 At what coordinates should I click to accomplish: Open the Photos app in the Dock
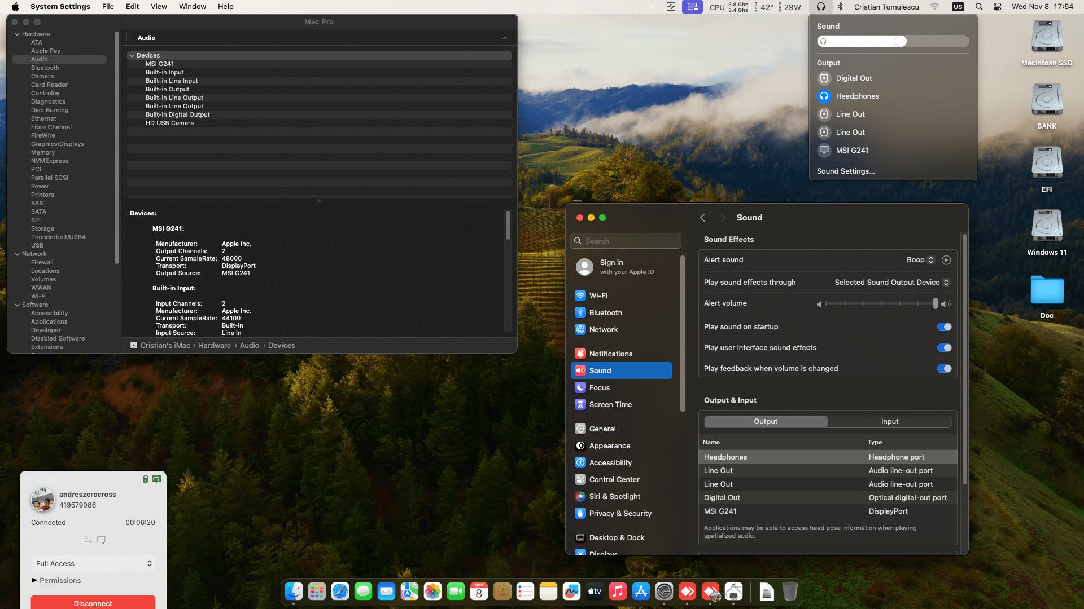coord(432,591)
